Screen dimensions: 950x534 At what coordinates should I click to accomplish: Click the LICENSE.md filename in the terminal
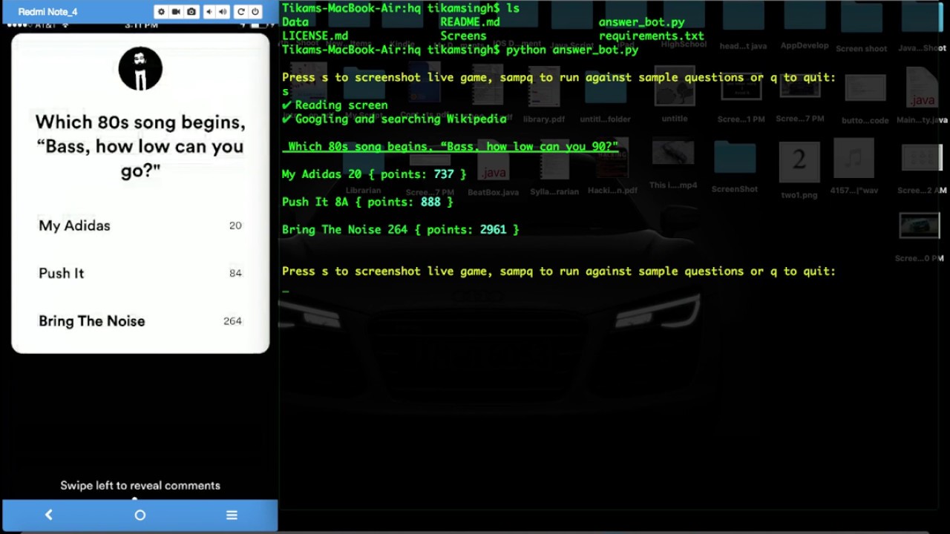click(315, 36)
